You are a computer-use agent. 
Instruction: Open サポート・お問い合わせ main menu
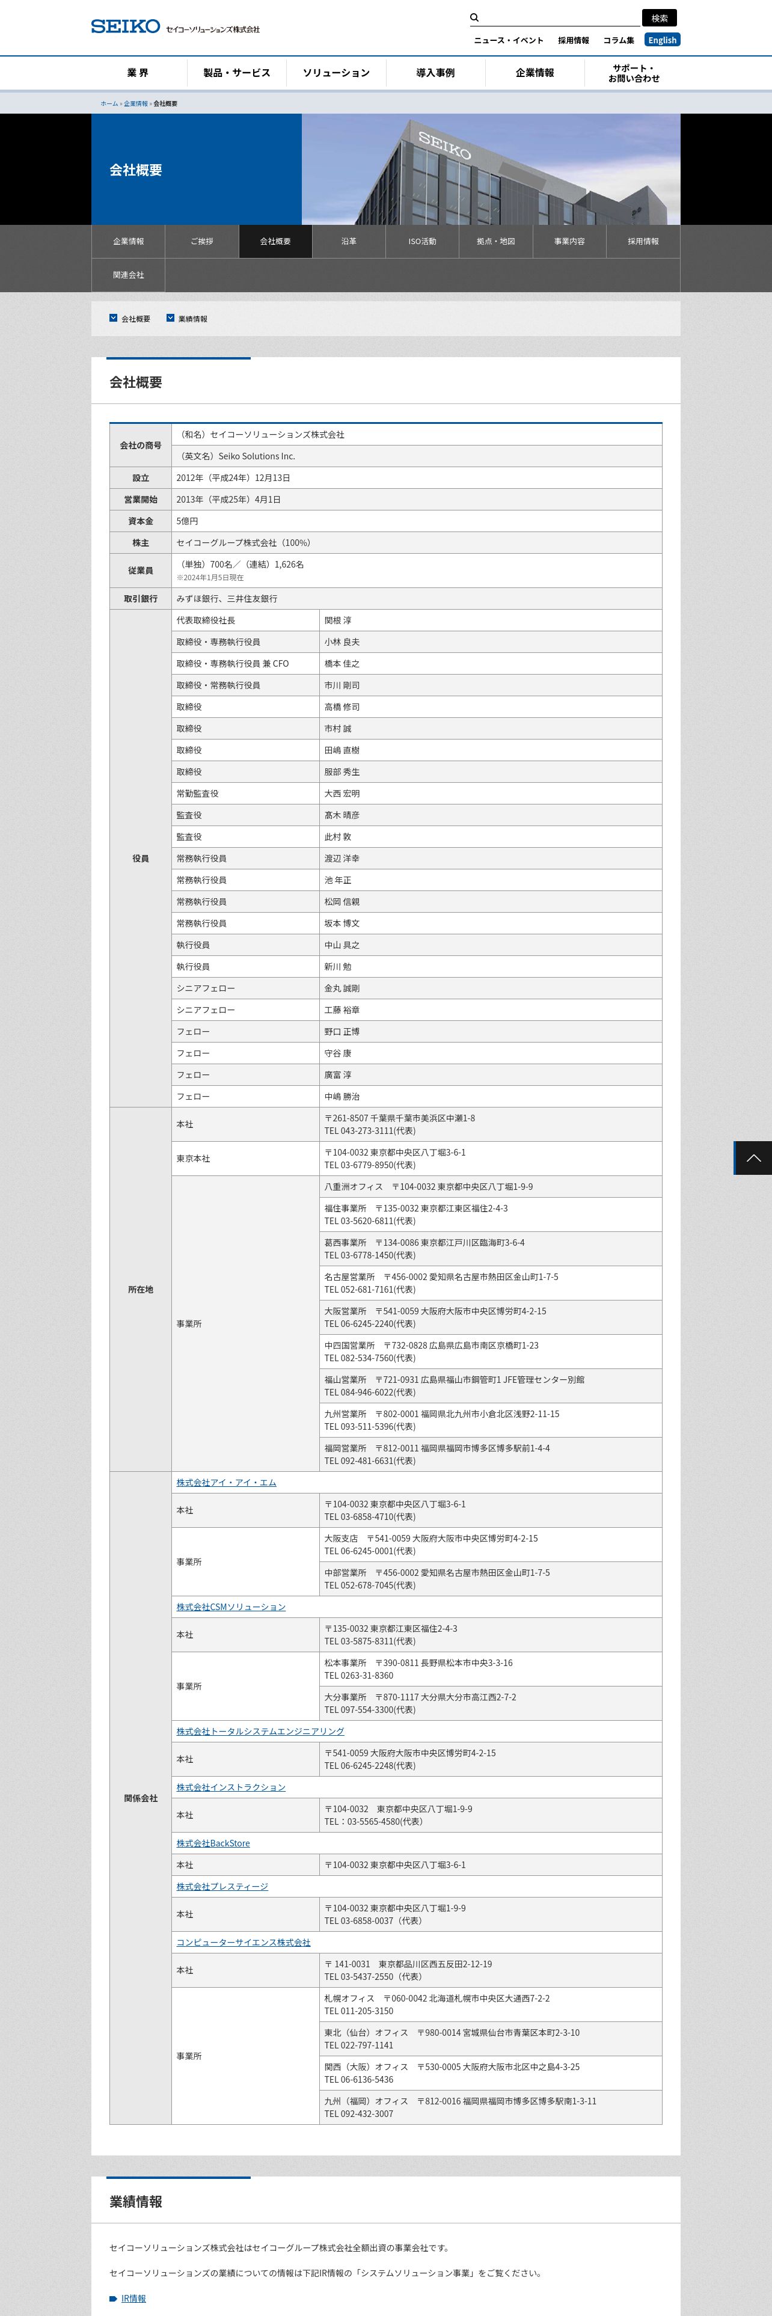(634, 73)
